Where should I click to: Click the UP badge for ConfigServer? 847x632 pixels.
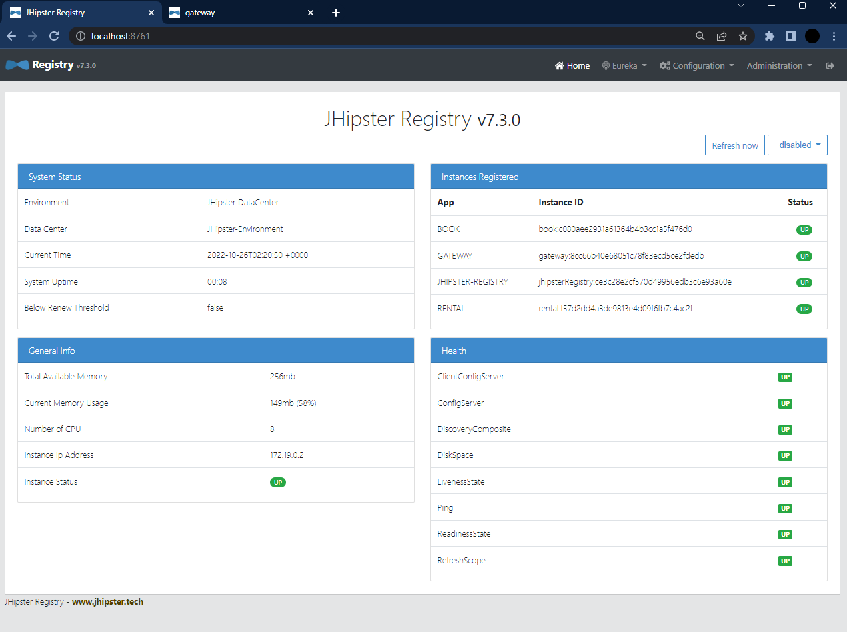coord(786,404)
